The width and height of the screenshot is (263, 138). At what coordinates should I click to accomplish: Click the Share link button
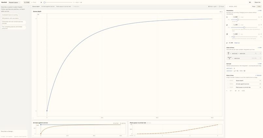(257, 2)
